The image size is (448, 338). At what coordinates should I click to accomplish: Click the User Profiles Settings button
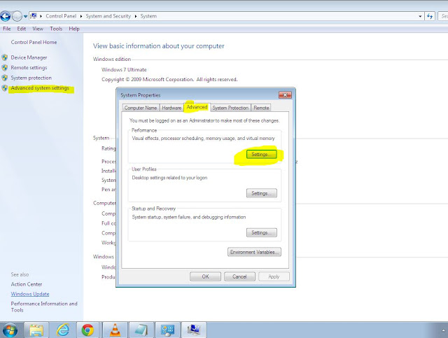261,193
